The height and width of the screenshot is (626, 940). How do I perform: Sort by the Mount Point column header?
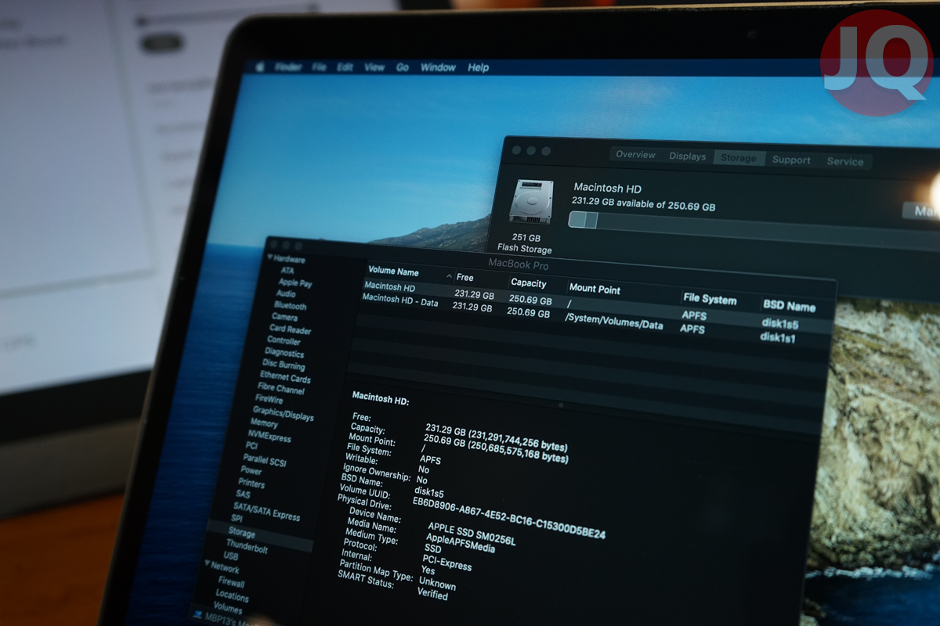(595, 289)
